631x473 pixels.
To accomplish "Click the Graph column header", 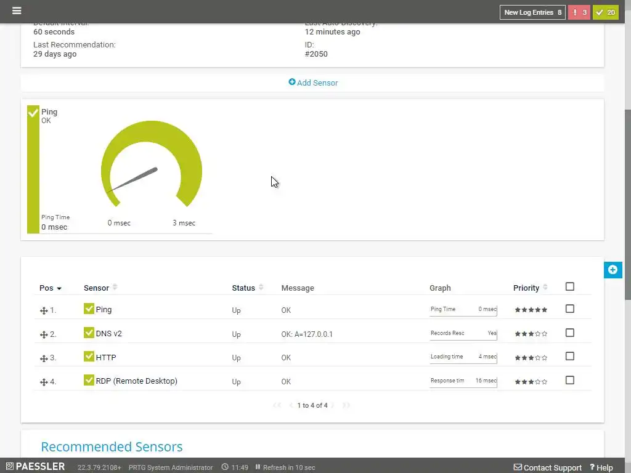I will click(x=440, y=288).
